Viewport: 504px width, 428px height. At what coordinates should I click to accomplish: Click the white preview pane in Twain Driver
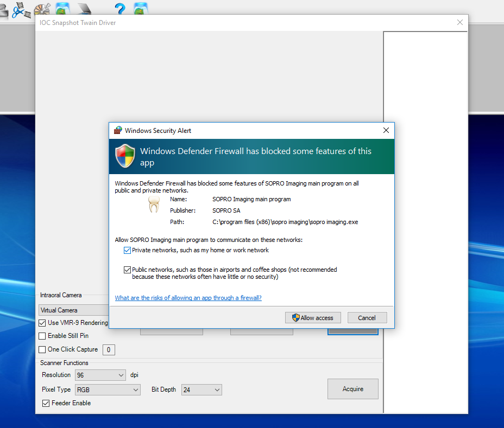(426, 222)
